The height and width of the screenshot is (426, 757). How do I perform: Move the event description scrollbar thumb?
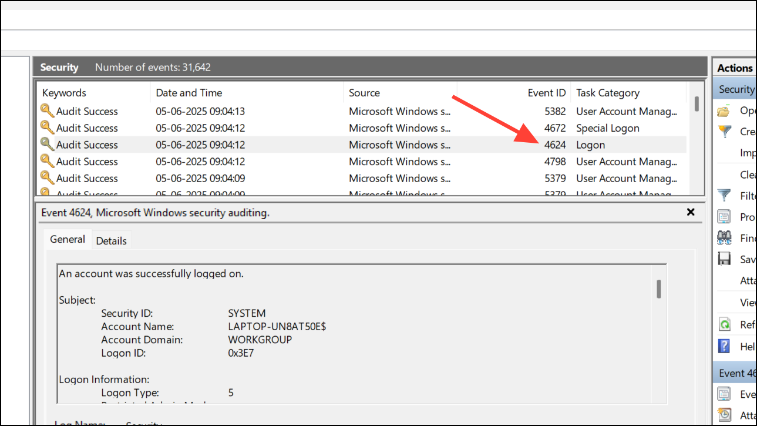[659, 289]
